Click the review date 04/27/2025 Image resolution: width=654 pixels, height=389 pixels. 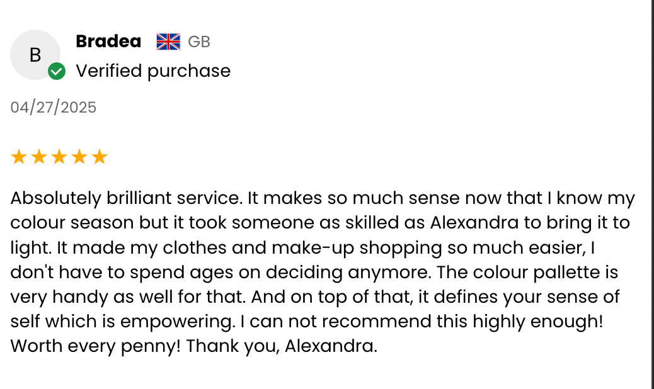pos(54,108)
